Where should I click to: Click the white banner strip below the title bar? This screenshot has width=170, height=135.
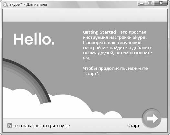pos(85,16)
